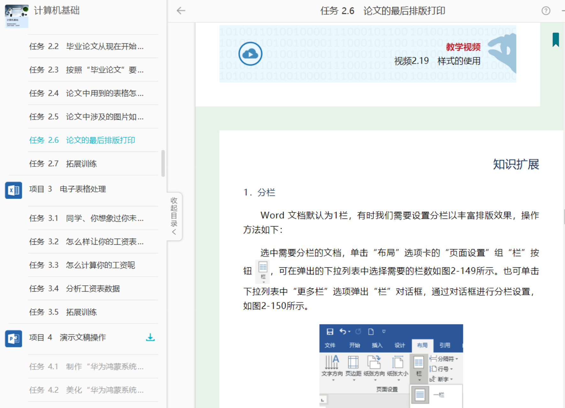The width and height of the screenshot is (565, 408).
Task: Open task 3.3 怎么计算你的工资呢
Action: (x=82, y=265)
